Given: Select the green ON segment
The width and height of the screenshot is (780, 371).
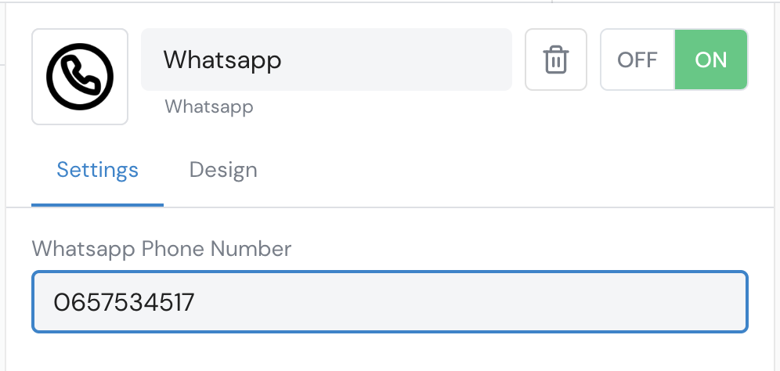Looking at the screenshot, I should pyautogui.click(x=711, y=59).
